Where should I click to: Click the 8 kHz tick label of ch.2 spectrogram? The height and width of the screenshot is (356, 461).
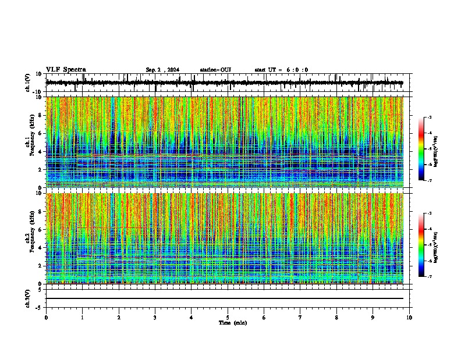[41, 212]
